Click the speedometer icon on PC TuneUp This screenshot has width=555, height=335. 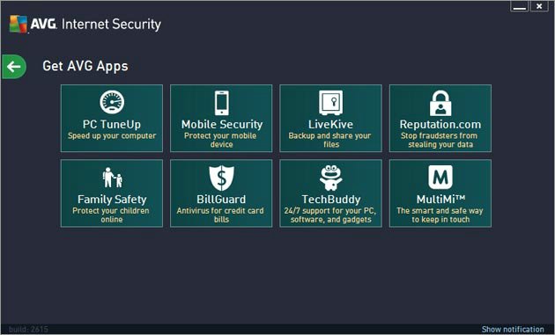click(112, 102)
